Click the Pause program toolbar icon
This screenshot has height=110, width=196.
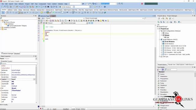click(46, 7)
